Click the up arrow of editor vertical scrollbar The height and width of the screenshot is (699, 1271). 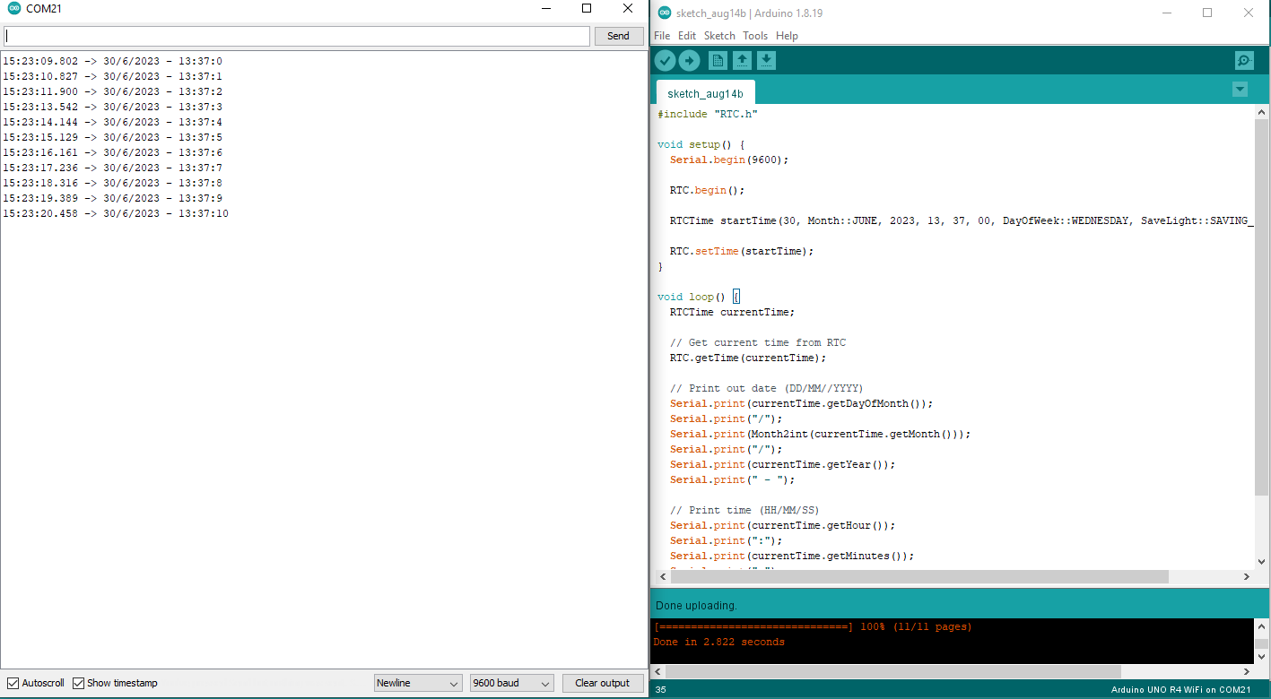[x=1262, y=111]
